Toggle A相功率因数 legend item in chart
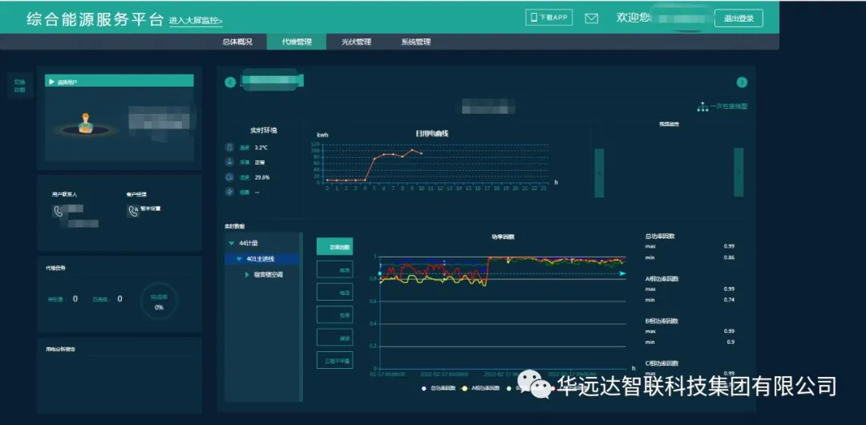Viewport: 866px width, 425px height. 482,388
